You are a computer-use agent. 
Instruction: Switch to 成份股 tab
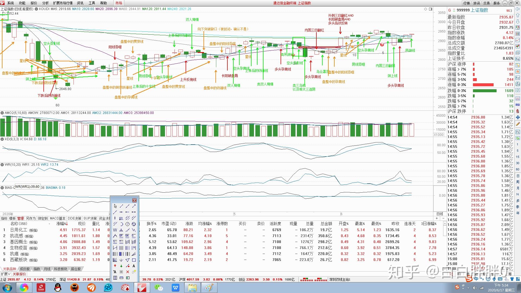[x=25, y=269]
